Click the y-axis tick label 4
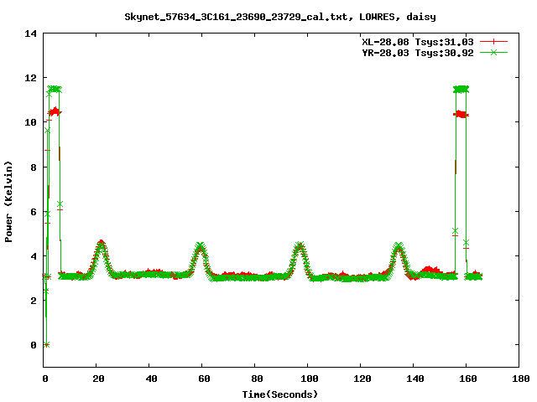 click(34, 256)
